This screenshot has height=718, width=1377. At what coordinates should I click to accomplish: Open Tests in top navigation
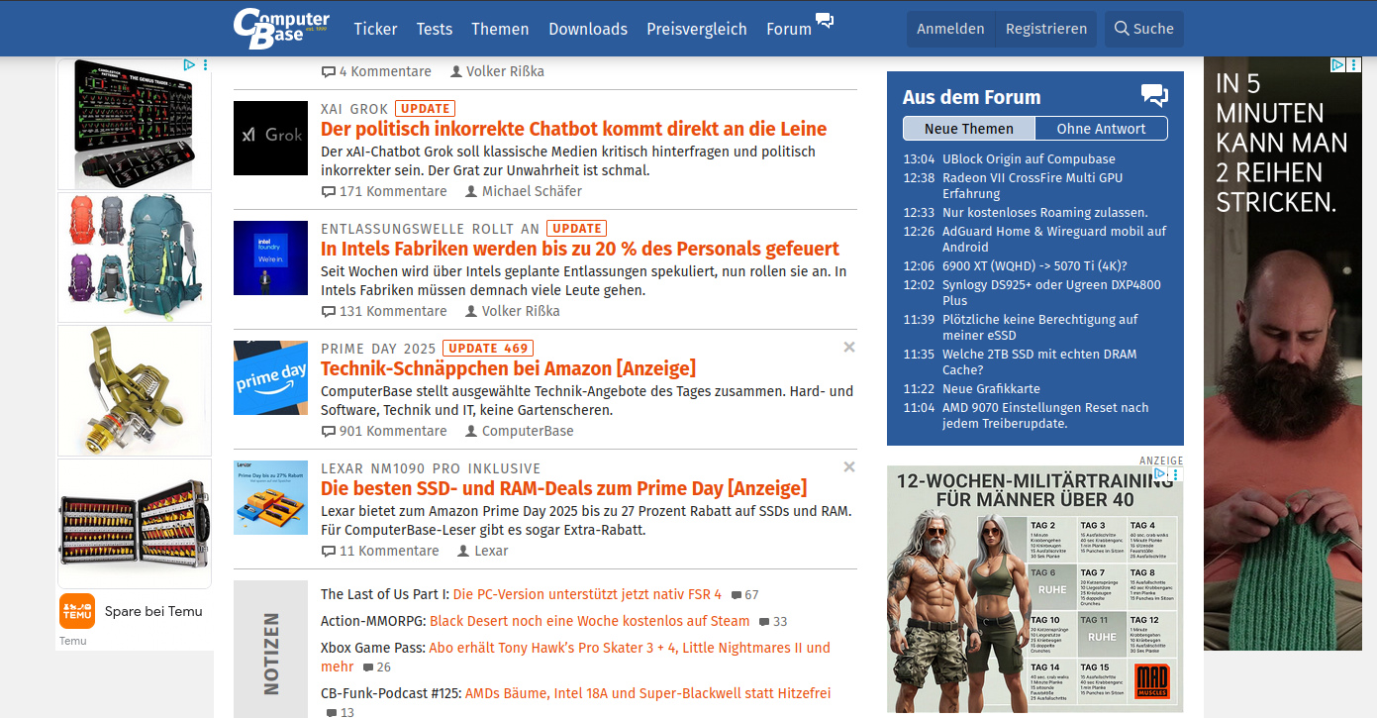(x=435, y=29)
